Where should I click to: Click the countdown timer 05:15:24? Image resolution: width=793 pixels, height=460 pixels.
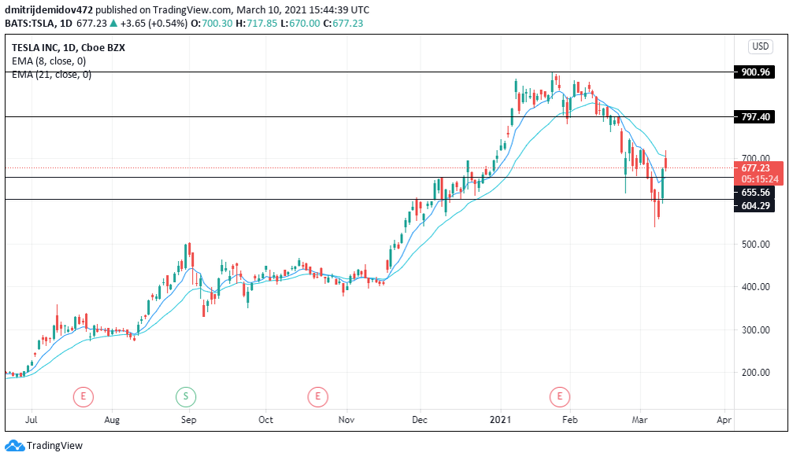(x=760, y=179)
